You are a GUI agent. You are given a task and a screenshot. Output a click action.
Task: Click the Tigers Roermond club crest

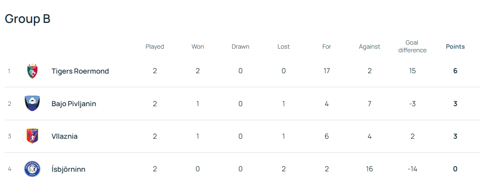pyautogui.click(x=32, y=71)
